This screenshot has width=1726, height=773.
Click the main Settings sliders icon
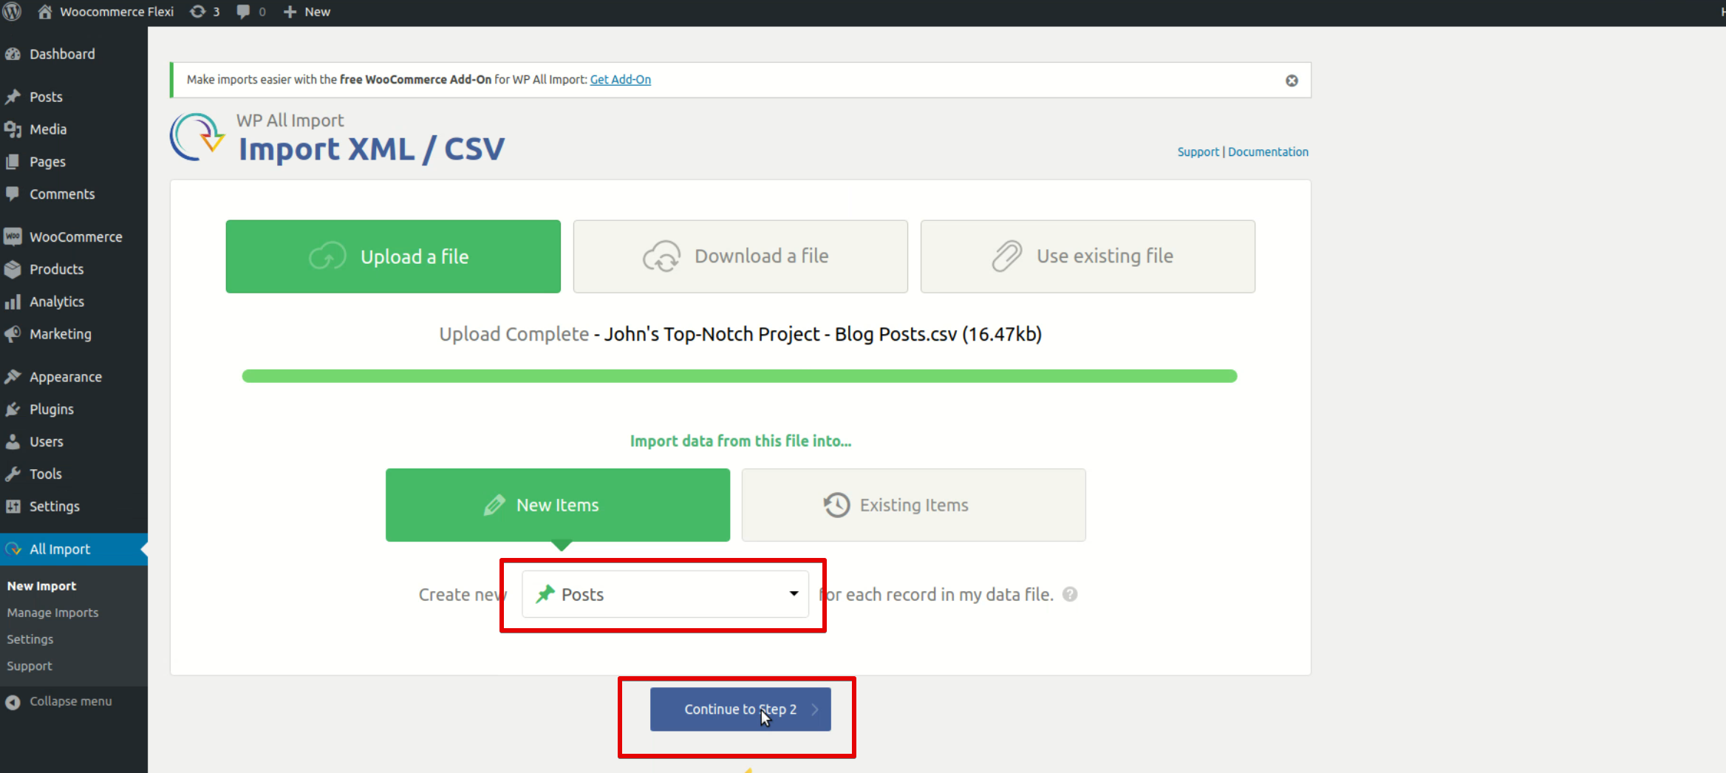[13, 508]
